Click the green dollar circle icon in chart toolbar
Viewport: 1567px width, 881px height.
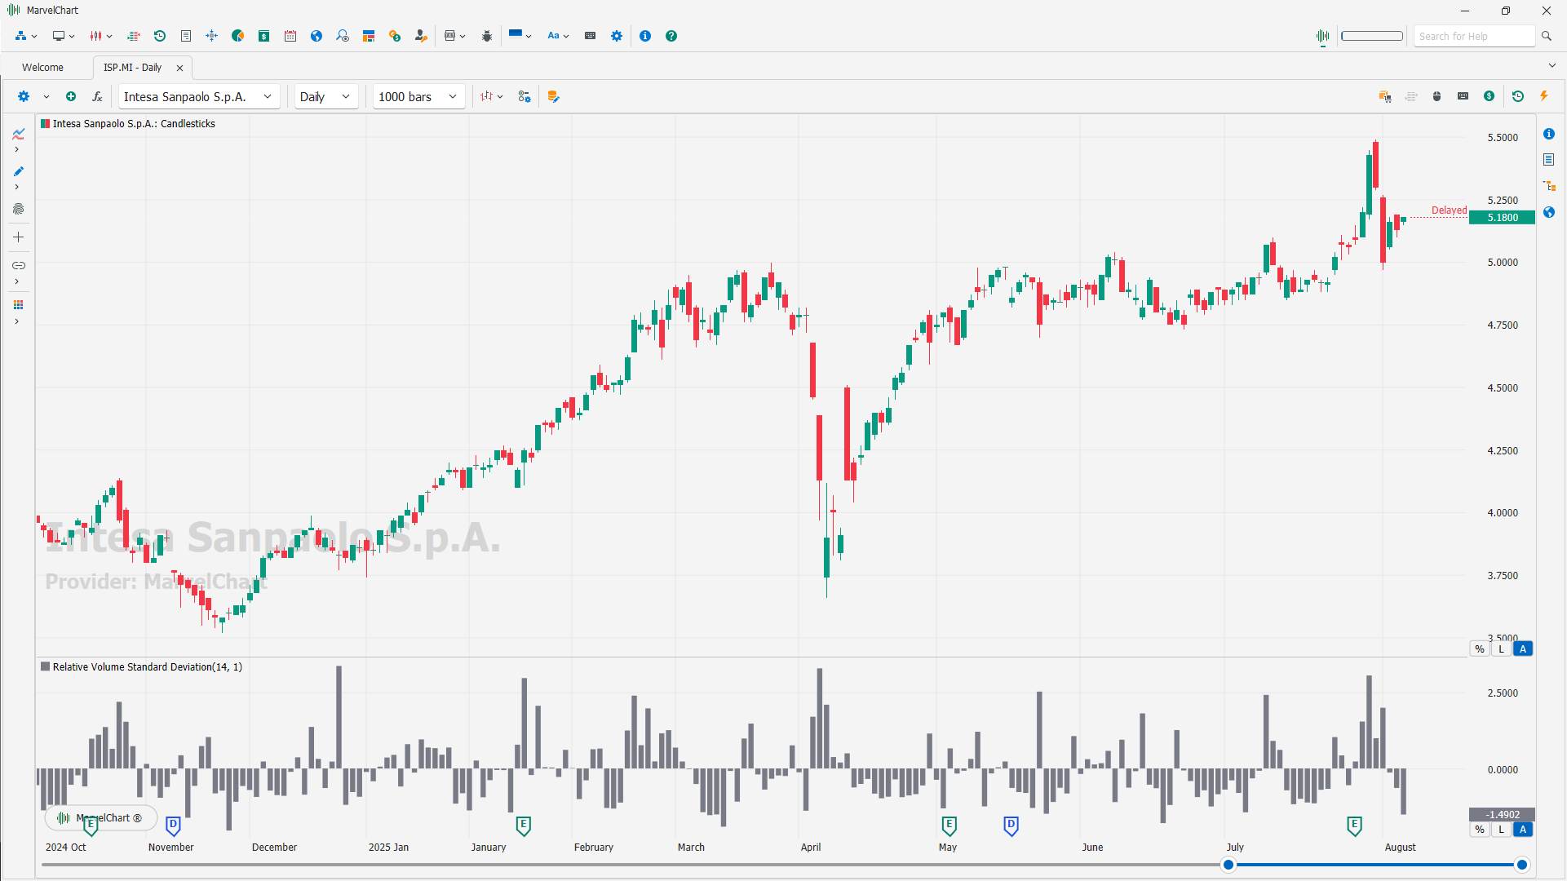tap(1490, 96)
